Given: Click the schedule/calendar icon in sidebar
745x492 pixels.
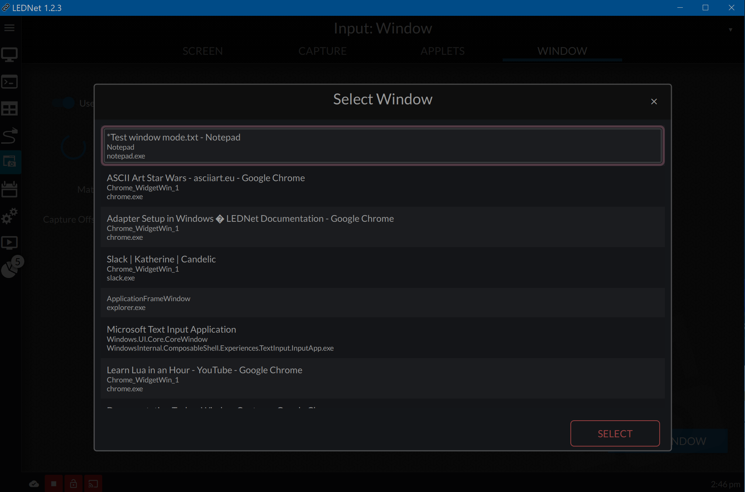Looking at the screenshot, I should [x=10, y=188].
